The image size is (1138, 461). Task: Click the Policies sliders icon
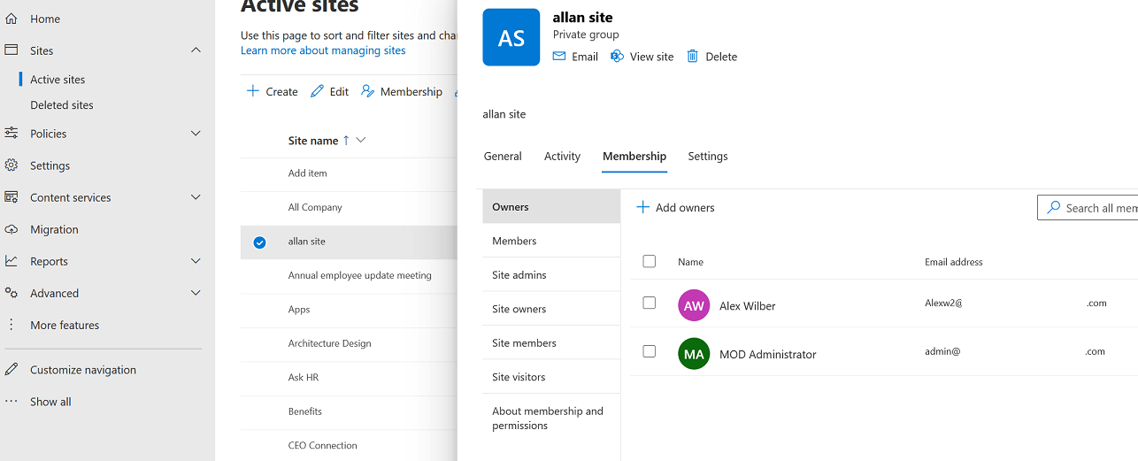tap(12, 134)
